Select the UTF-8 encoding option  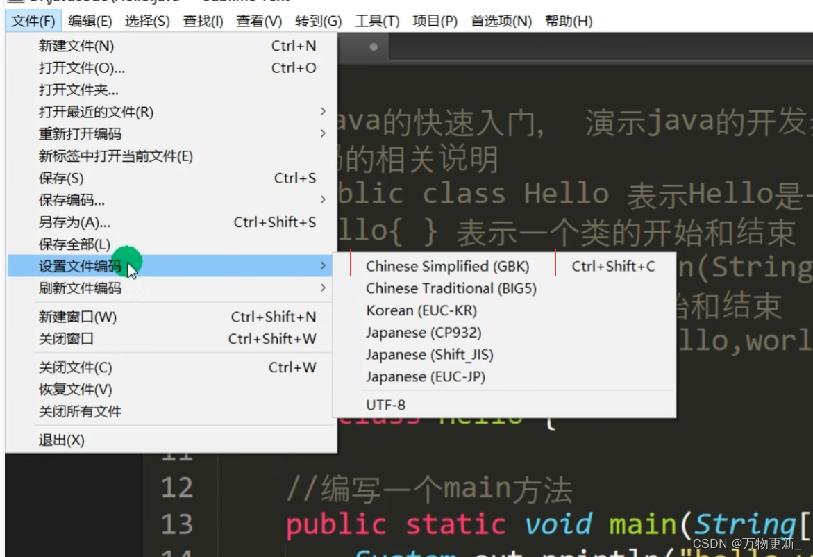(x=385, y=405)
